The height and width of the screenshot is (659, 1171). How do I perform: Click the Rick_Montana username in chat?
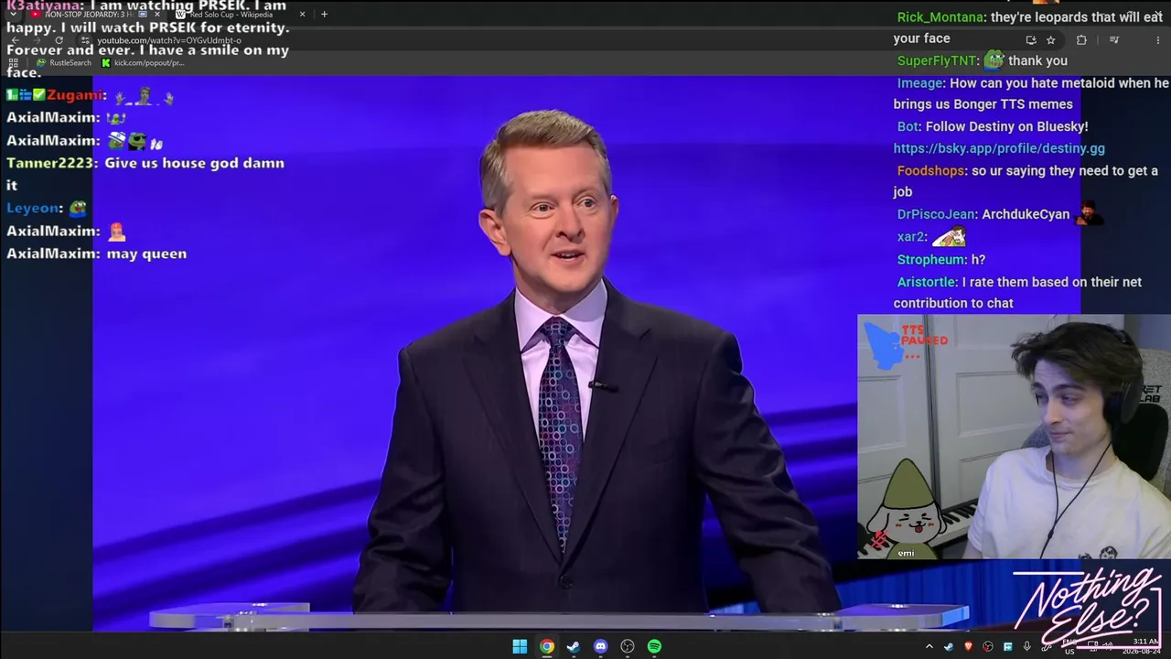pyautogui.click(x=940, y=17)
